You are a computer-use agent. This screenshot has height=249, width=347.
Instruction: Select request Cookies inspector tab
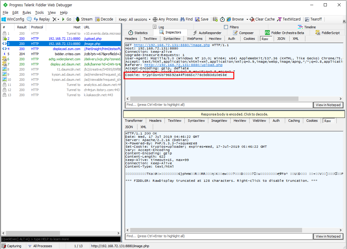(x=249, y=39)
